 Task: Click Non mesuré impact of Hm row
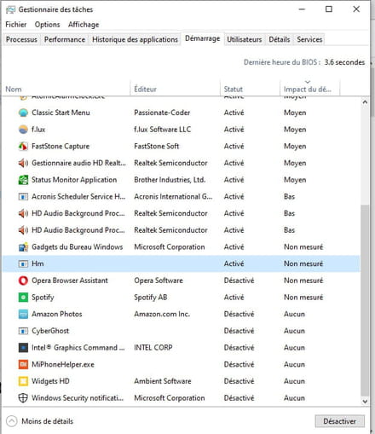303,263
